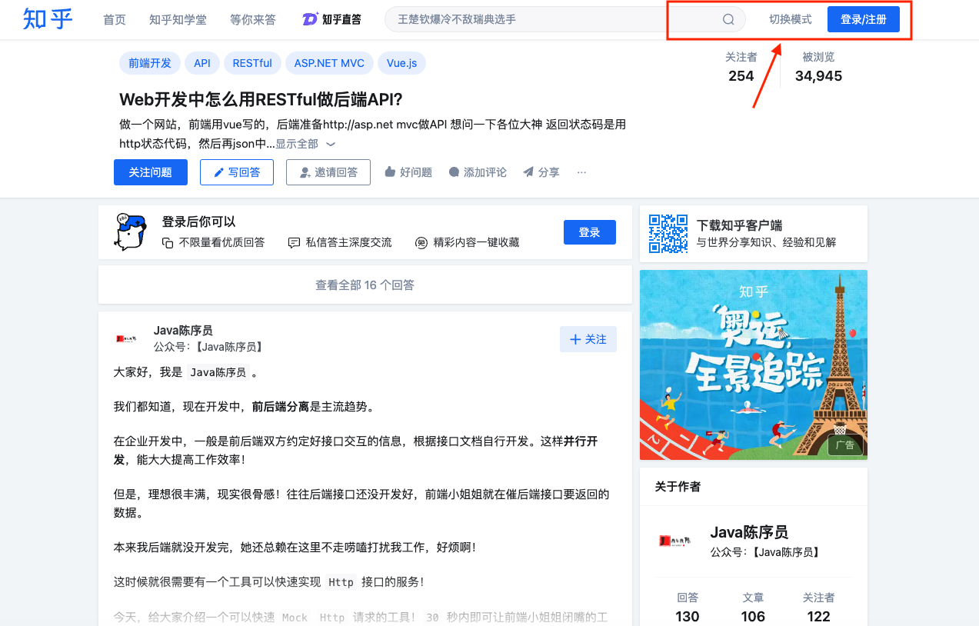The width and height of the screenshot is (979, 626).
Task: Go to 首页 in the top nav
Action: coord(115,19)
